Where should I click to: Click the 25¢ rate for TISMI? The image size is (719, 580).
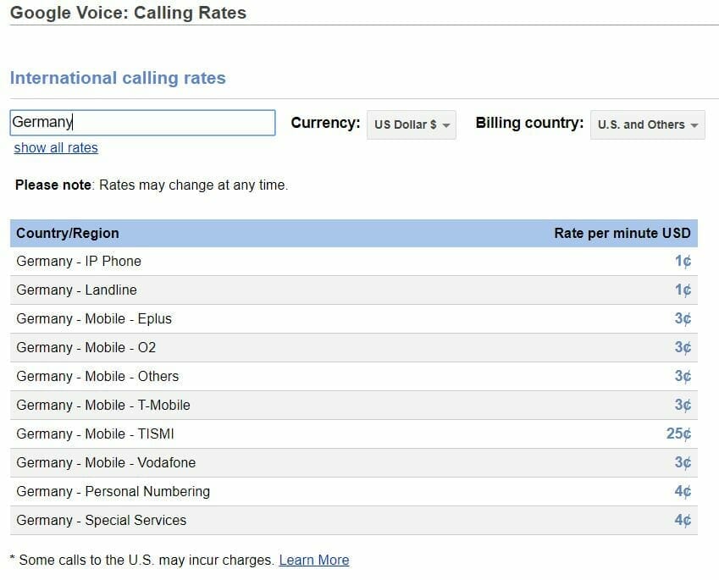(678, 434)
